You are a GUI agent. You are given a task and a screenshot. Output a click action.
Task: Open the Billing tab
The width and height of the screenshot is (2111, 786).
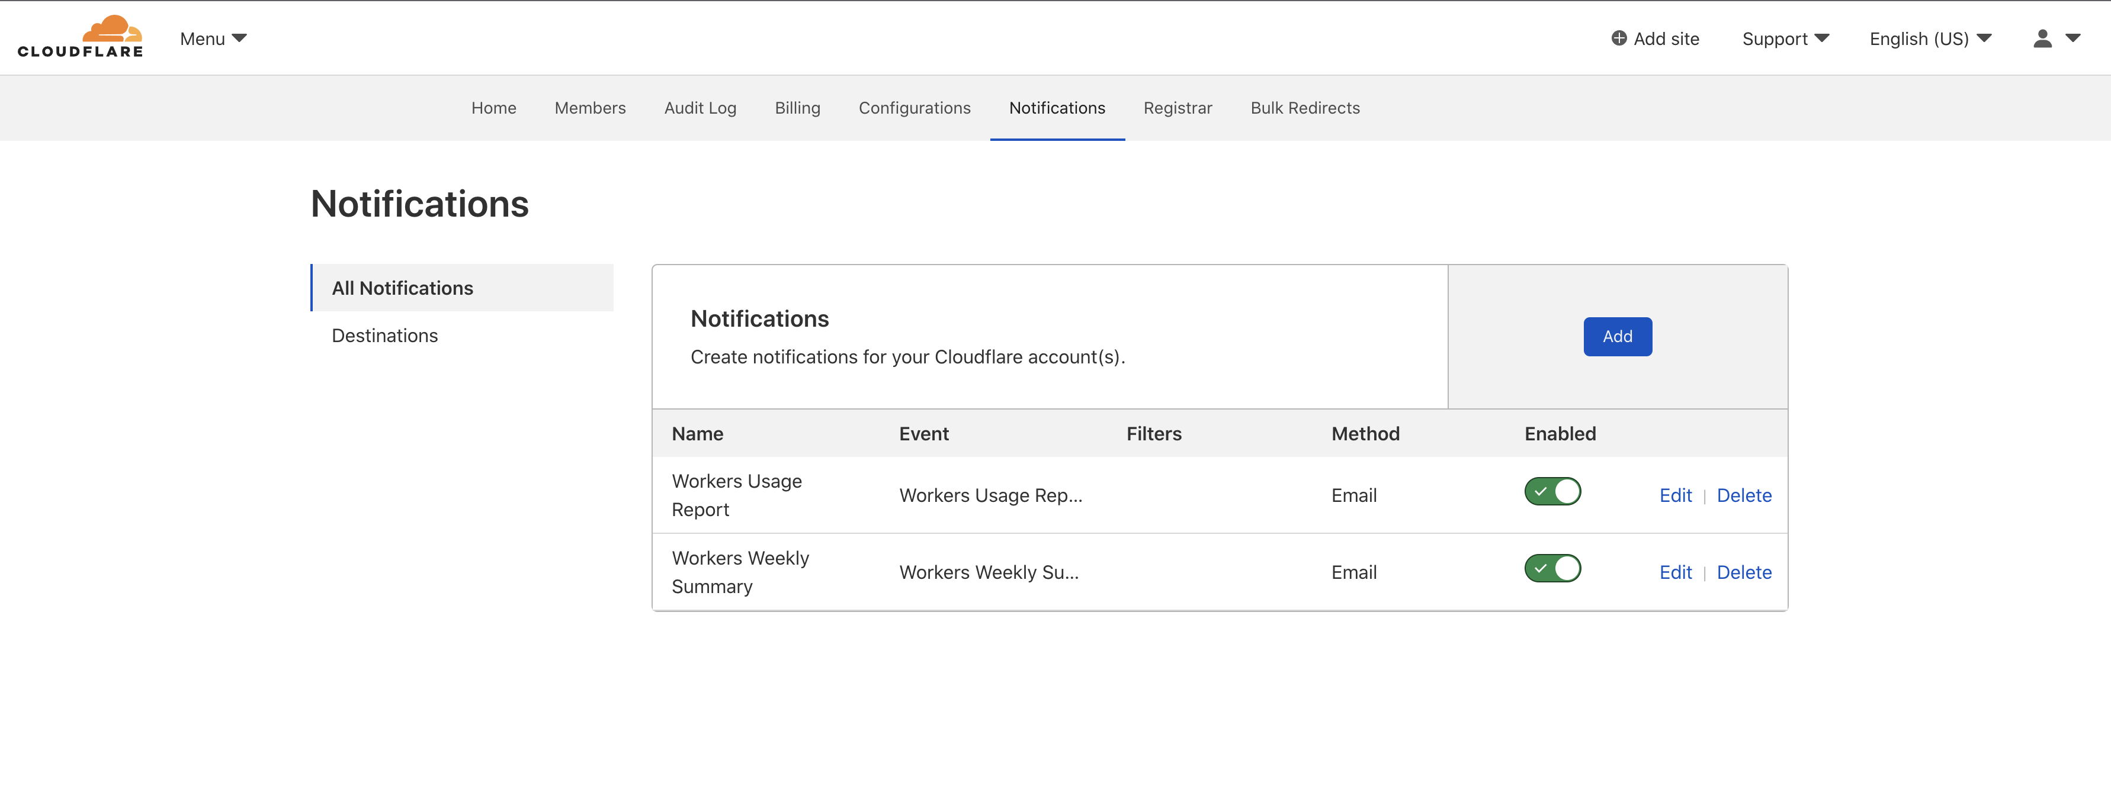point(797,107)
